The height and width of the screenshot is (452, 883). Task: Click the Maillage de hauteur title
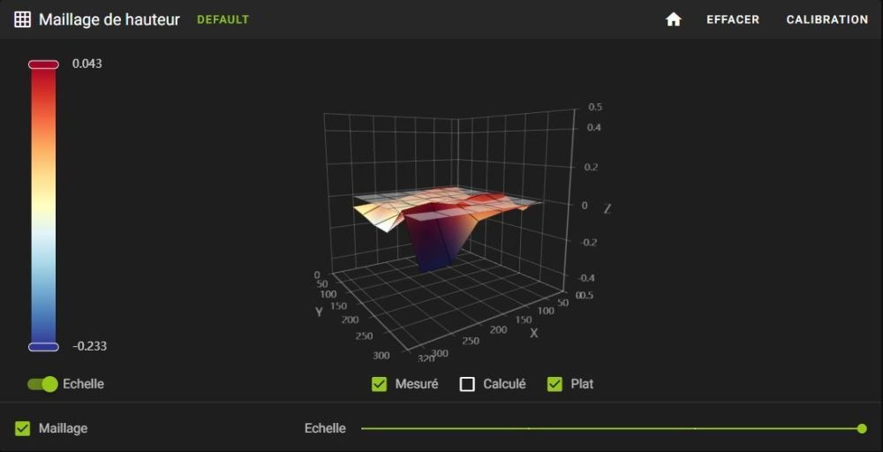[x=109, y=19]
